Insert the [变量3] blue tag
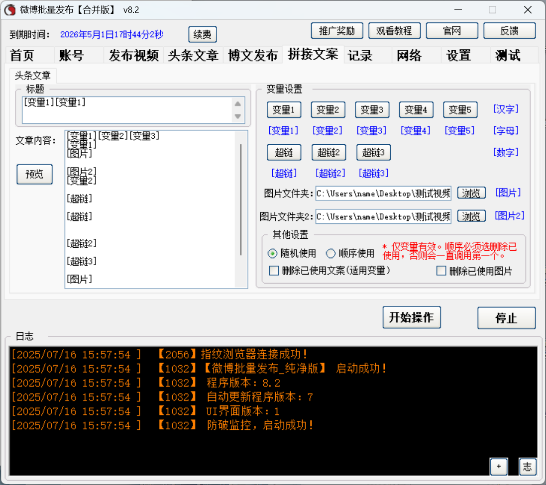This screenshot has height=485, width=546. (x=371, y=131)
